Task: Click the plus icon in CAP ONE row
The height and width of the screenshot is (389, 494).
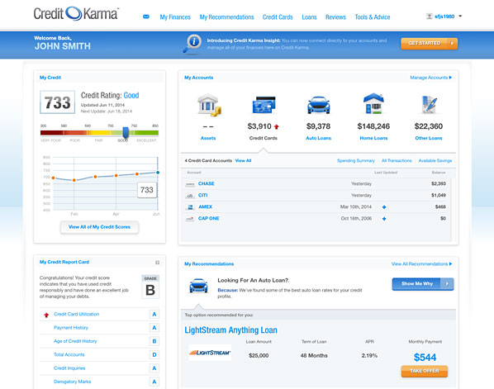Action: [x=384, y=219]
